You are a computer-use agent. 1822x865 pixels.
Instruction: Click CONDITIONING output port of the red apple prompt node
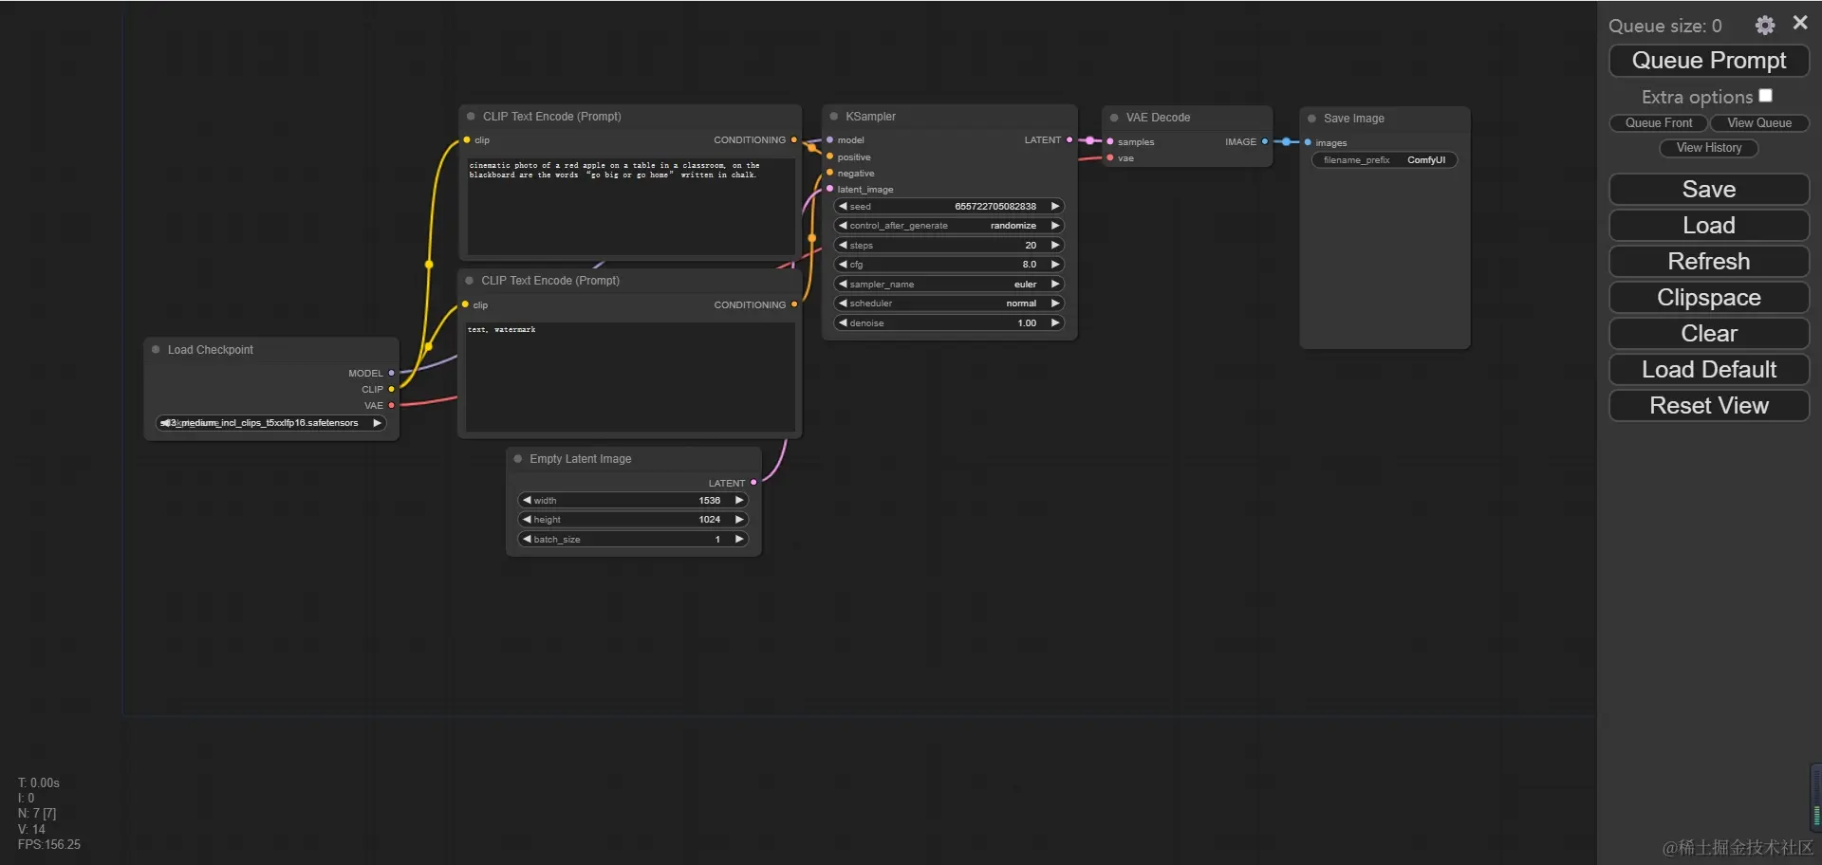pyautogui.click(x=794, y=140)
